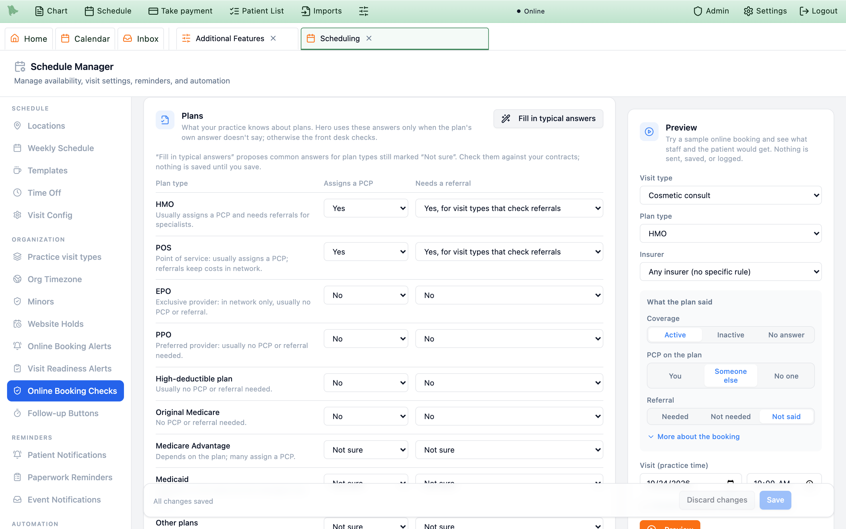Open EPO Assigns a PCP dropdown
846x529 pixels.
click(366, 295)
